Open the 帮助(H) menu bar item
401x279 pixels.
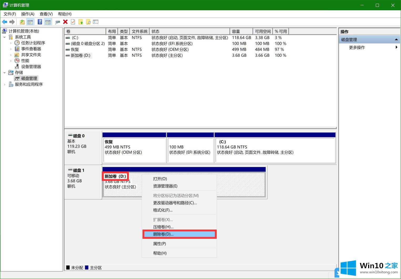coord(65,14)
